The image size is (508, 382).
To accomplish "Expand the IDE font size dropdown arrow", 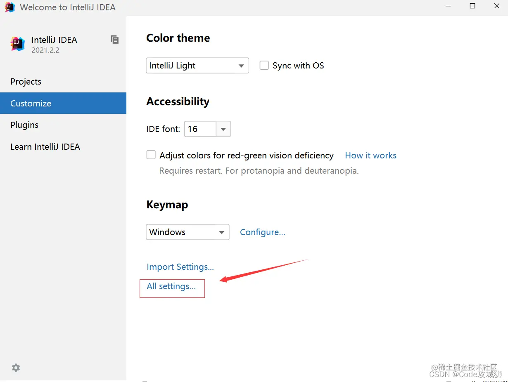I will 223,129.
